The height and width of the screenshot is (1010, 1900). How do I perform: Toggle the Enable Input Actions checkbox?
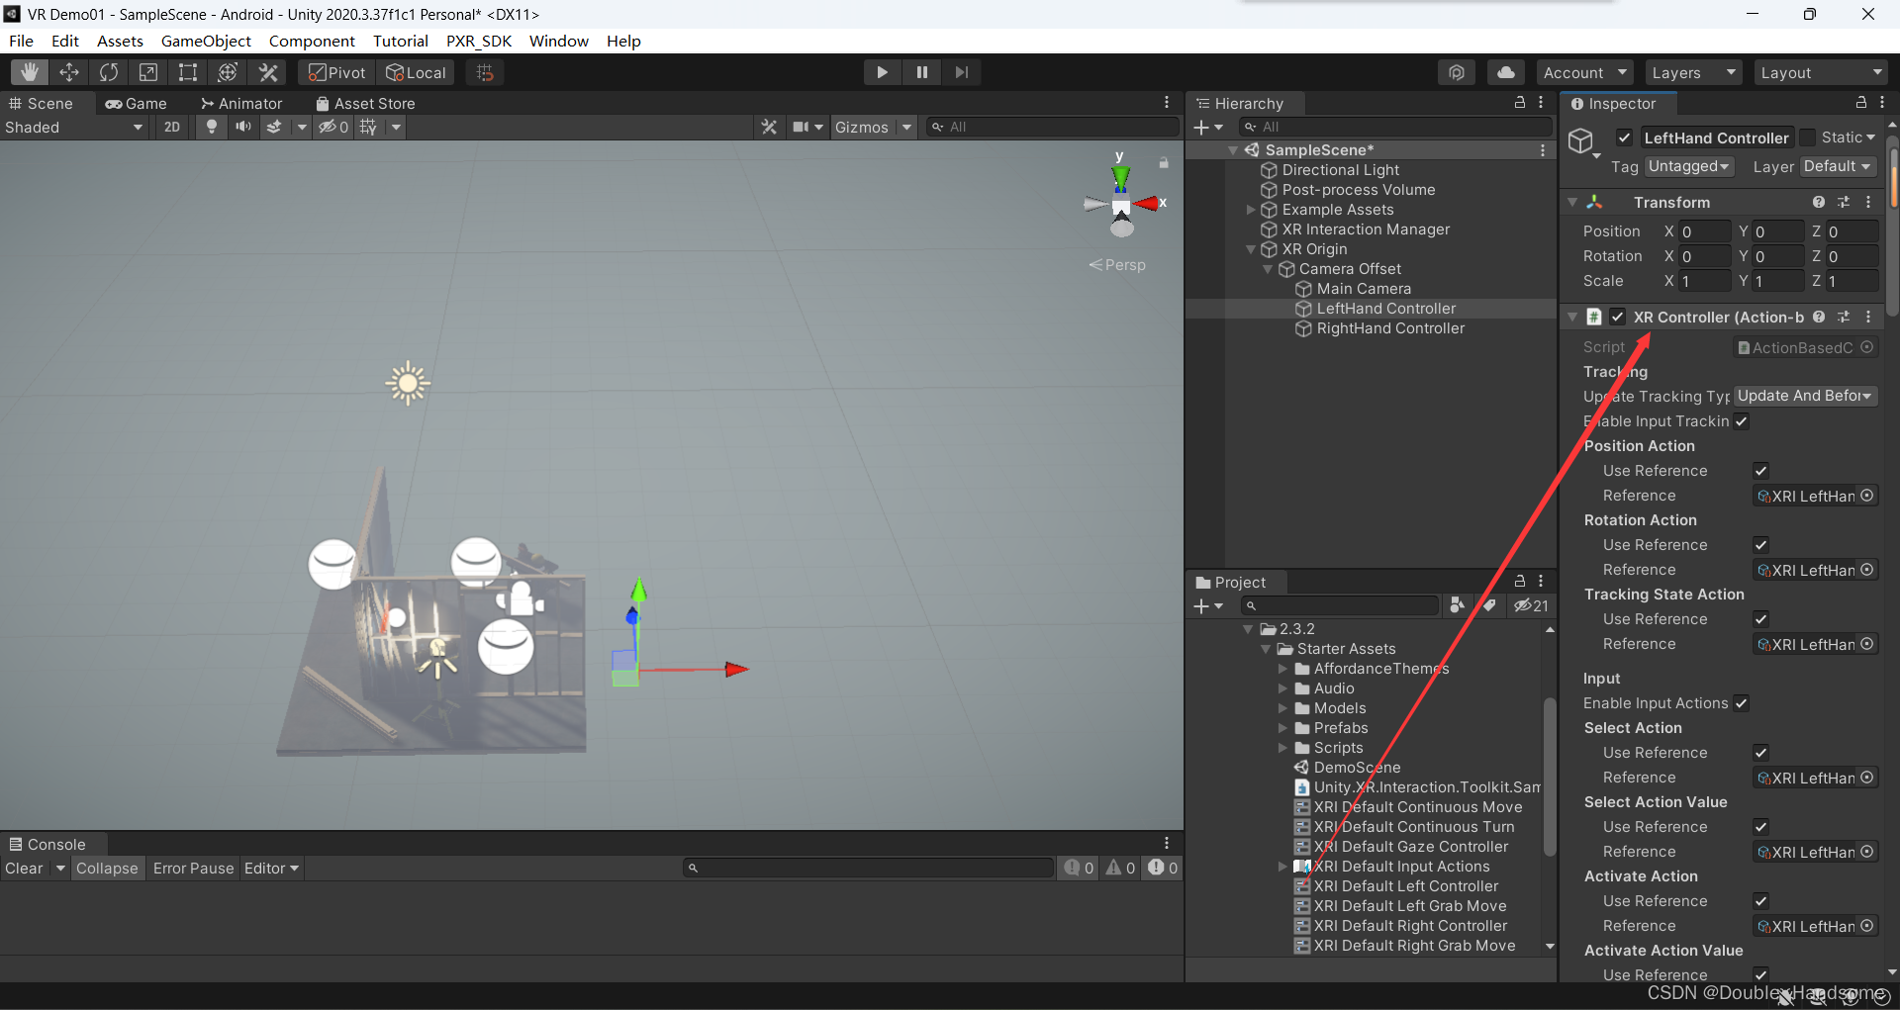point(1741,703)
